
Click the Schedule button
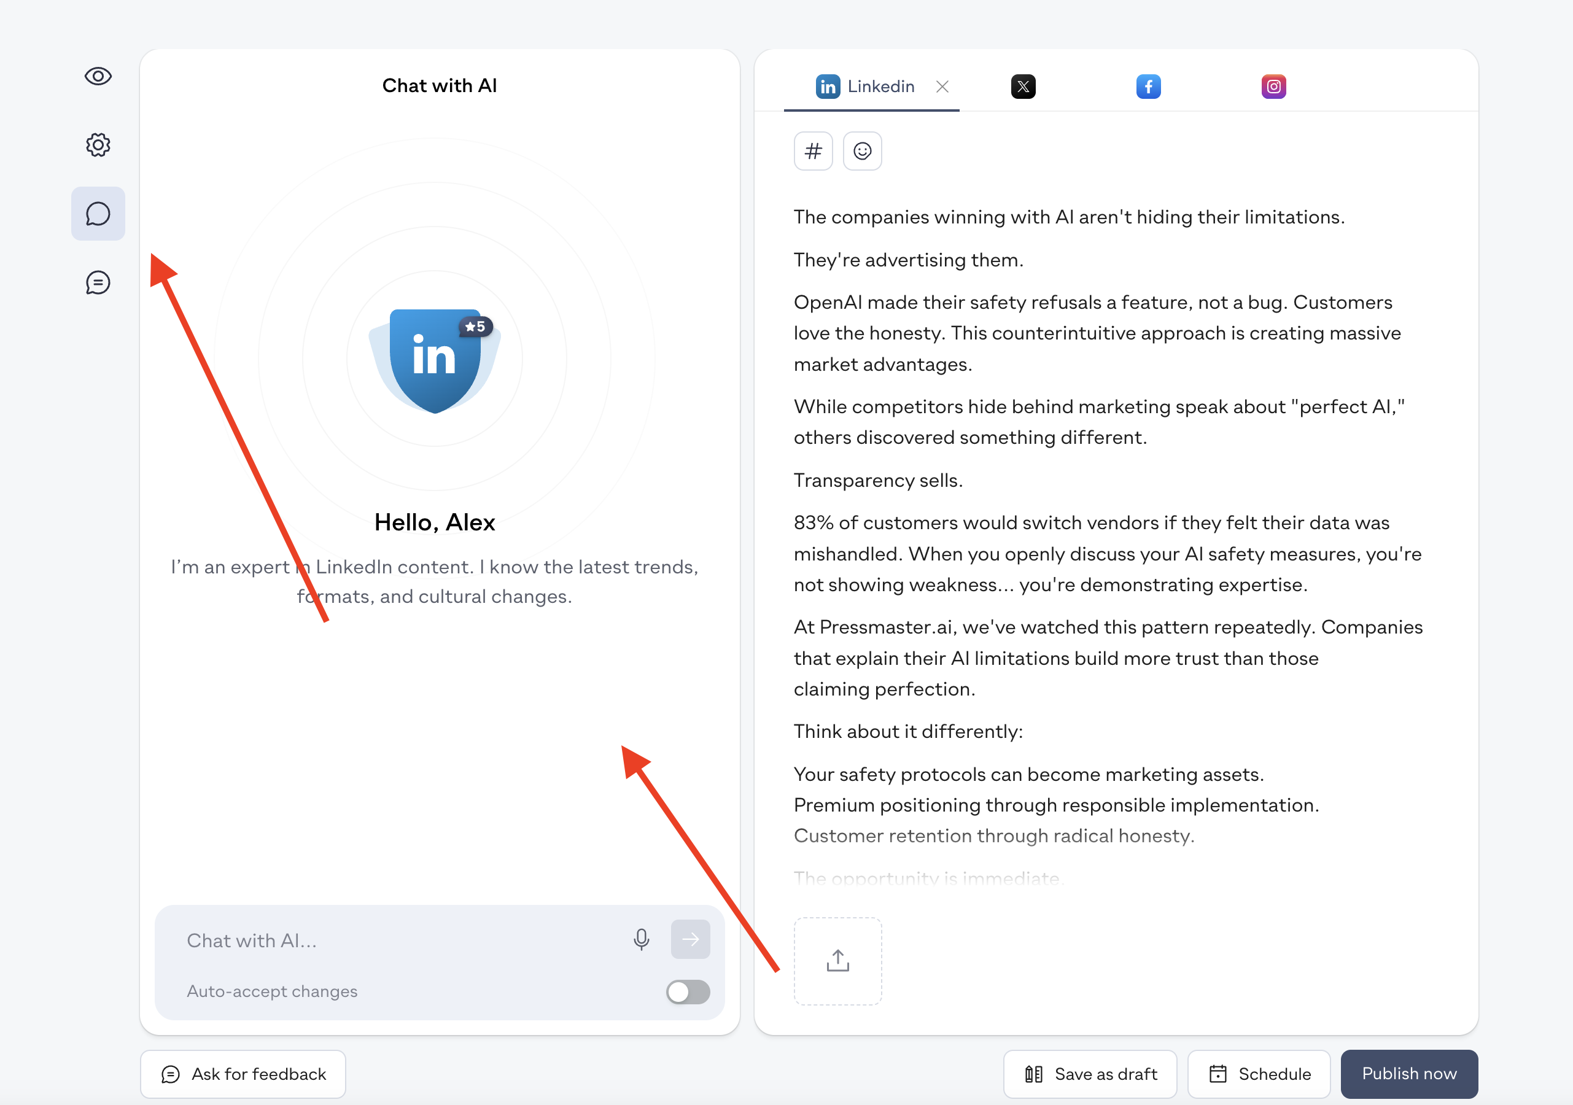tap(1259, 1074)
